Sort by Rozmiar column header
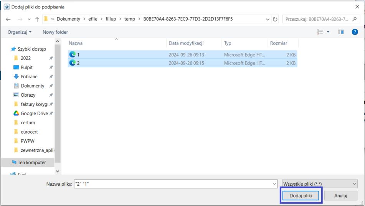This screenshot has width=365, height=206. [278, 43]
